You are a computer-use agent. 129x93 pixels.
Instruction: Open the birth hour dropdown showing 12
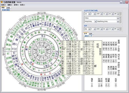click(x=107, y=14)
